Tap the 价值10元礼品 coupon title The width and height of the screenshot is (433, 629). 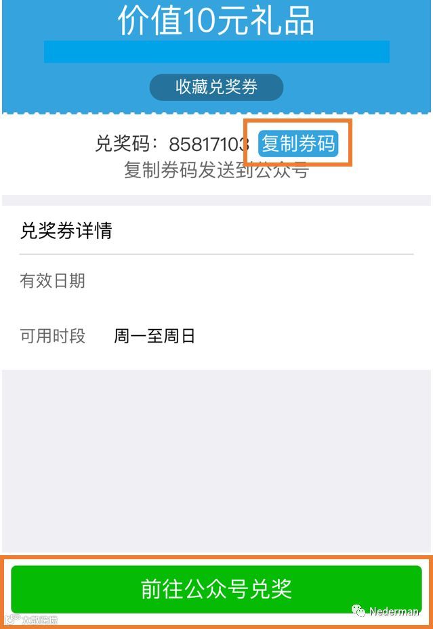point(216,20)
